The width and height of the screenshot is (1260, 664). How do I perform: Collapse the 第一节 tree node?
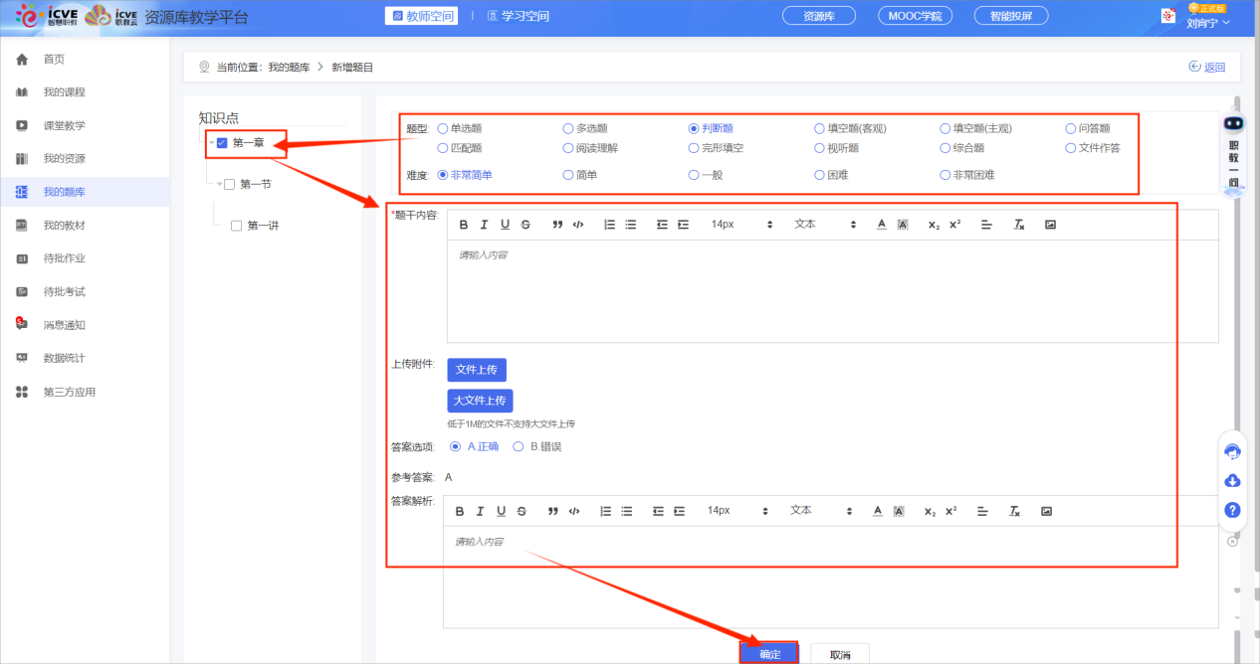click(x=219, y=184)
